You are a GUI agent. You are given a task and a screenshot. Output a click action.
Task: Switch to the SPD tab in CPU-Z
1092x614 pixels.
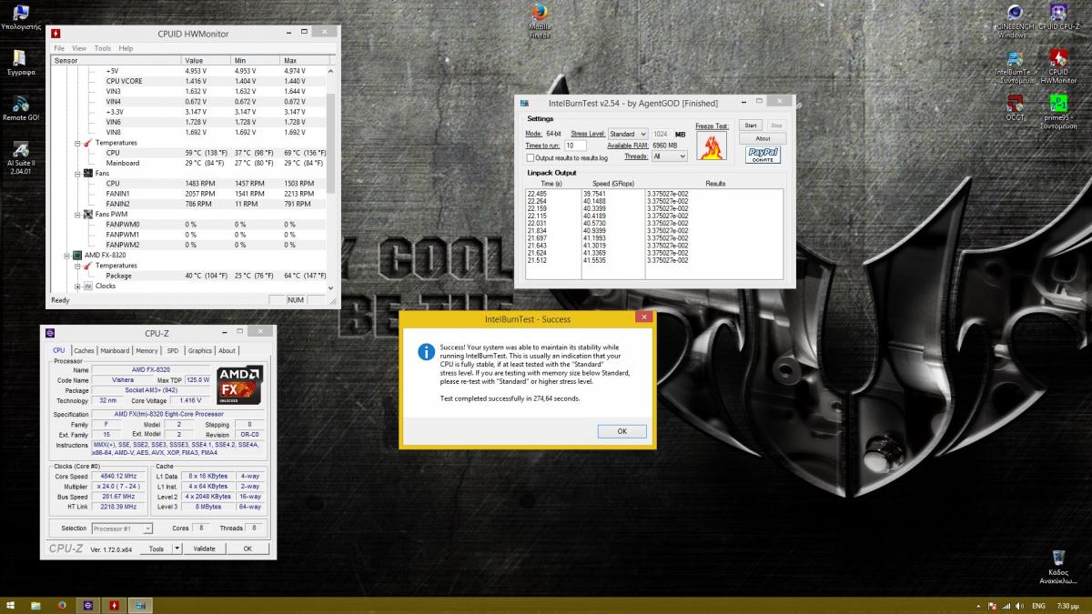(173, 350)
